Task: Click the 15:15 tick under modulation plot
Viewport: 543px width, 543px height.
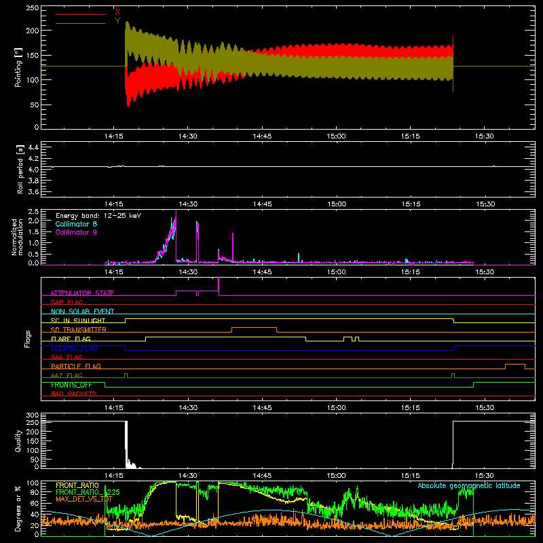Action: (x=411, y=272)
